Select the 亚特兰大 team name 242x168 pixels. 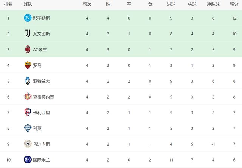coord(41,81)
